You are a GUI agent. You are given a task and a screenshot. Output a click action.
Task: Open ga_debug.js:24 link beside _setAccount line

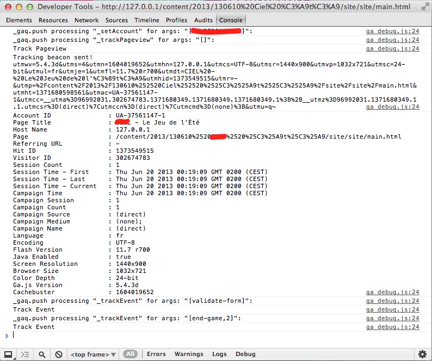[392, 32]
